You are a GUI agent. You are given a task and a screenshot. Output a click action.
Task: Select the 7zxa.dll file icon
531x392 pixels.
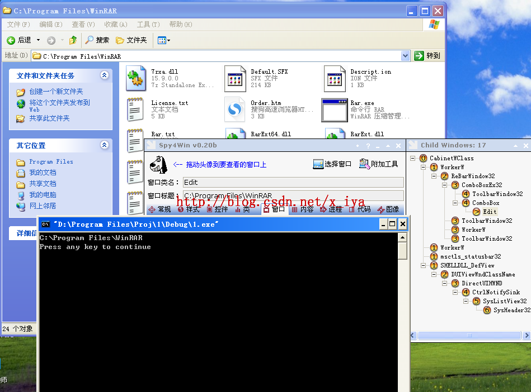click(136, 78)
